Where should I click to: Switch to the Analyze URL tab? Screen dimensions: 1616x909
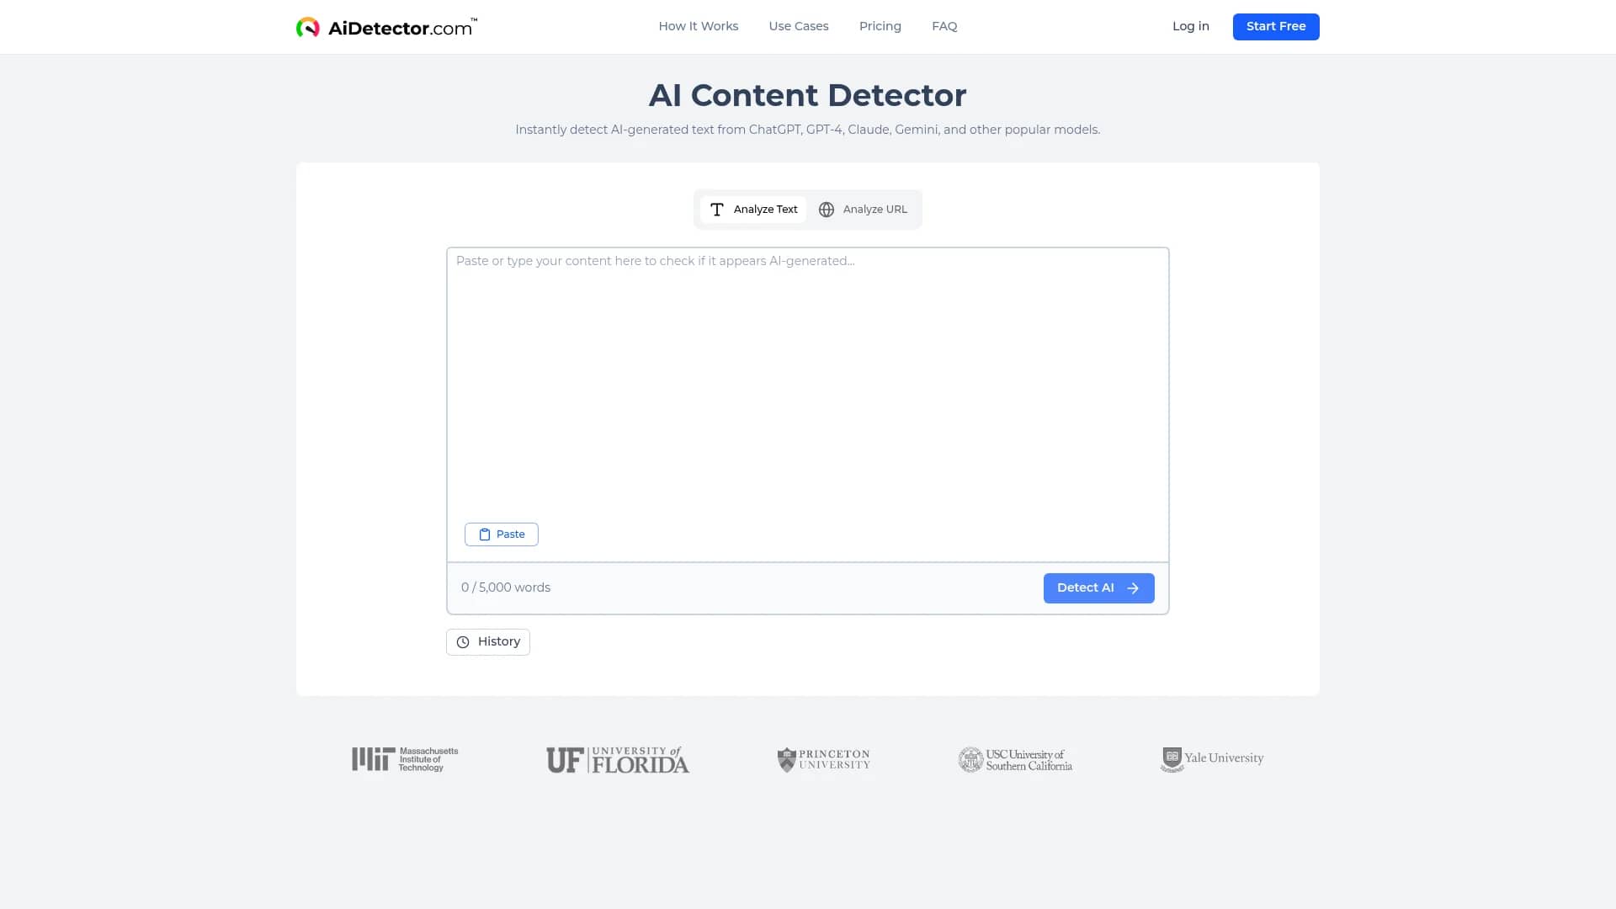(863, 210)
